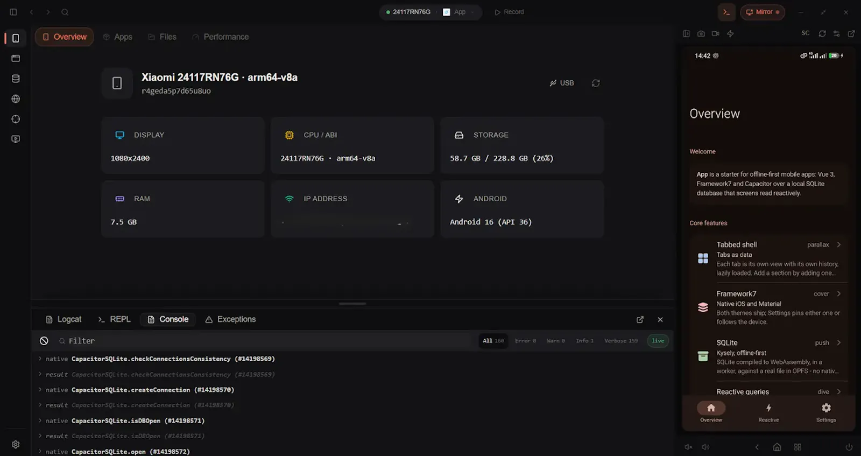Open the search magnifier in title bar
Screen dimensions: 861x456
pyautogui.click(x=65, y=12)
